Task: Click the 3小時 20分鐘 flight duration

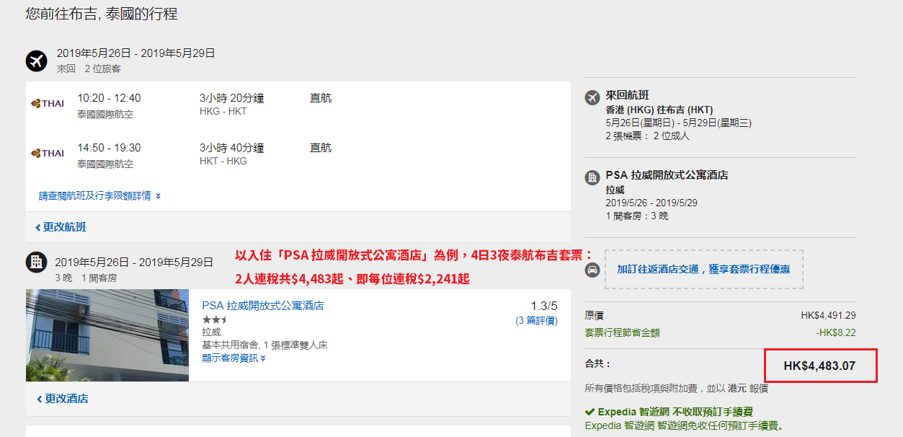Action: [232, 98]
